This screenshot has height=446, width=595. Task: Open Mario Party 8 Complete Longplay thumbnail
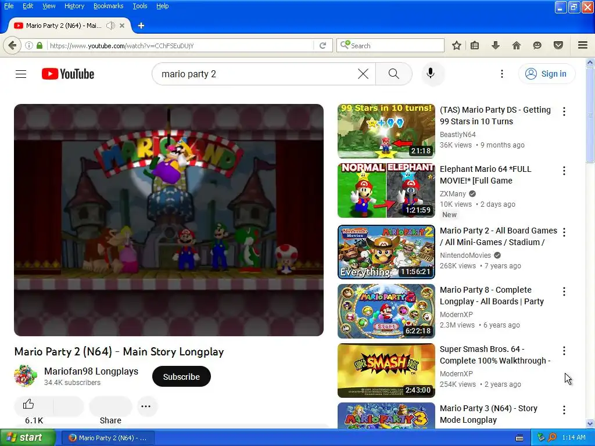click(386, 311)
